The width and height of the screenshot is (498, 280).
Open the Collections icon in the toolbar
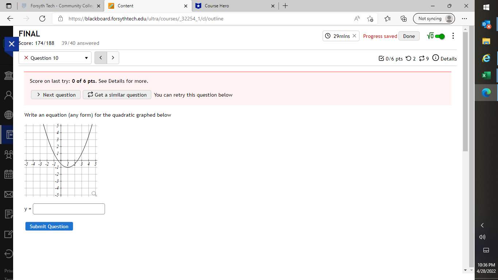[x=404, y=19]
